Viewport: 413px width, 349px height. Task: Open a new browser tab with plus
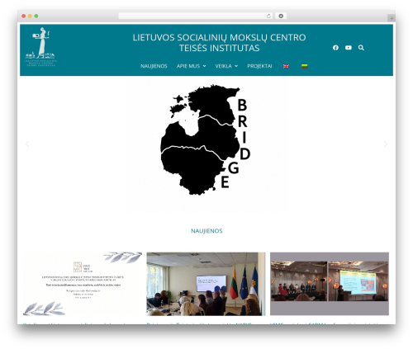[392, 18]
